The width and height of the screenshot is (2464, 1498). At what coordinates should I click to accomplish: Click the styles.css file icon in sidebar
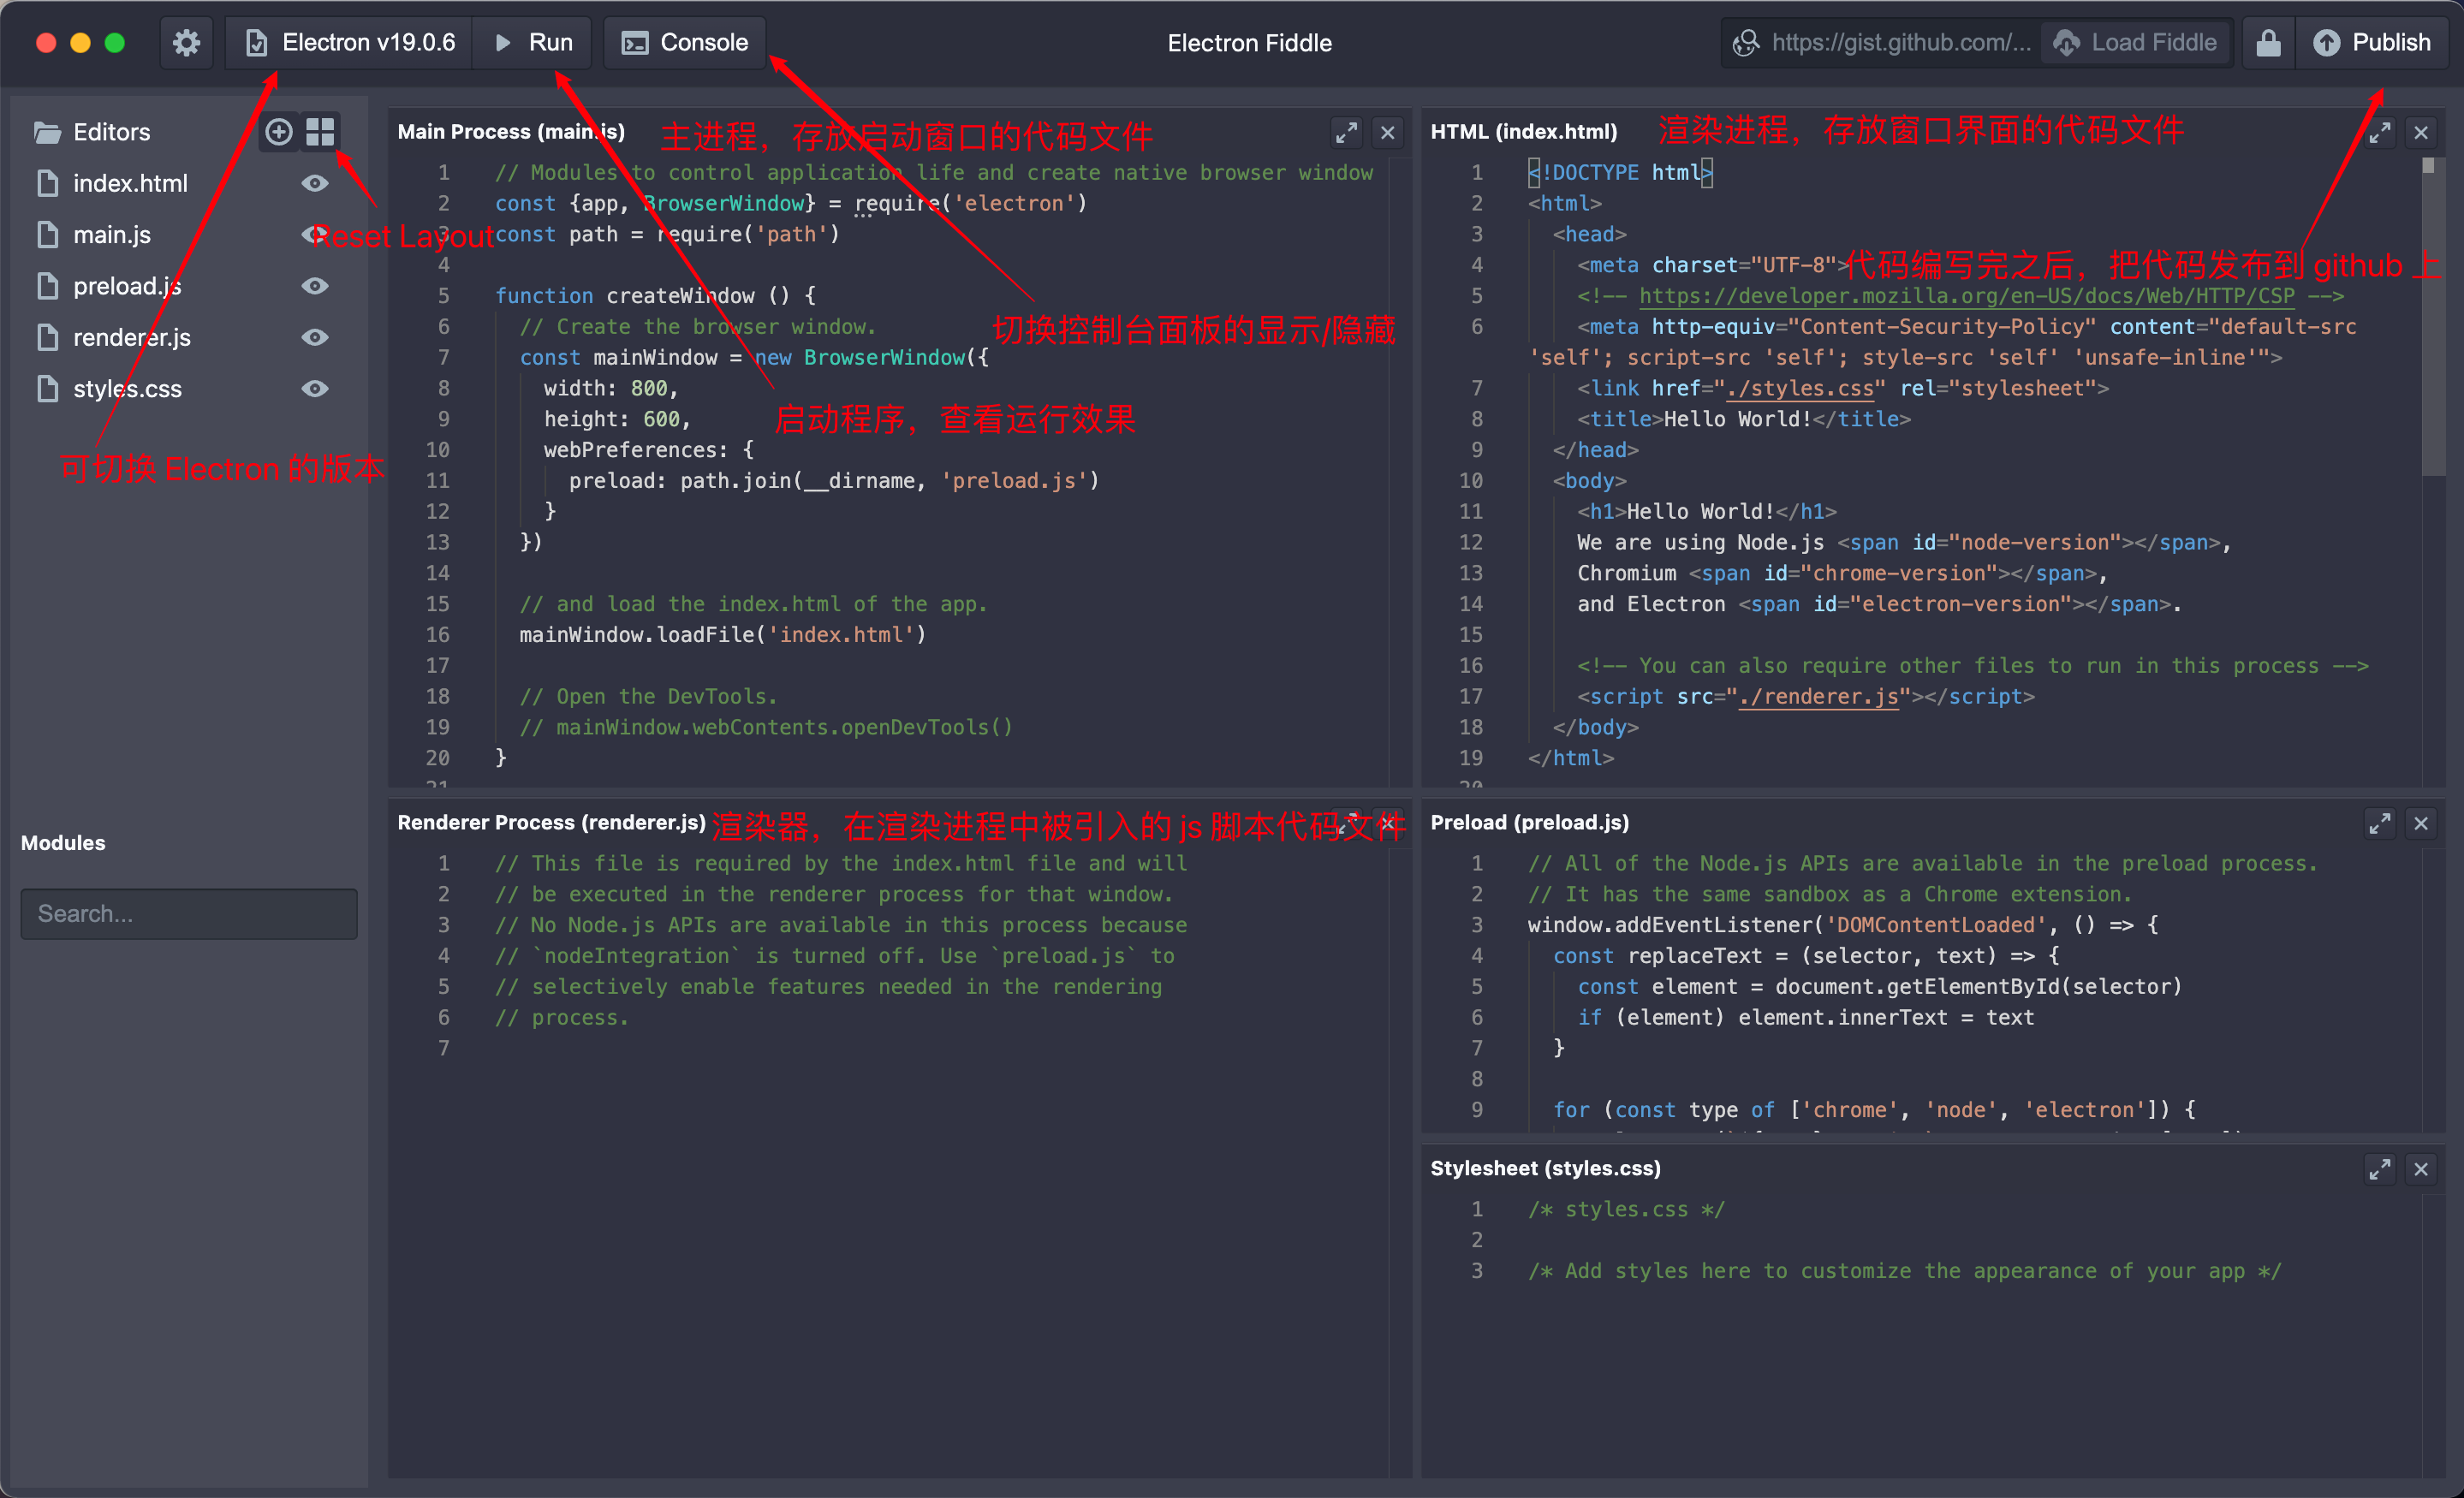47,388
